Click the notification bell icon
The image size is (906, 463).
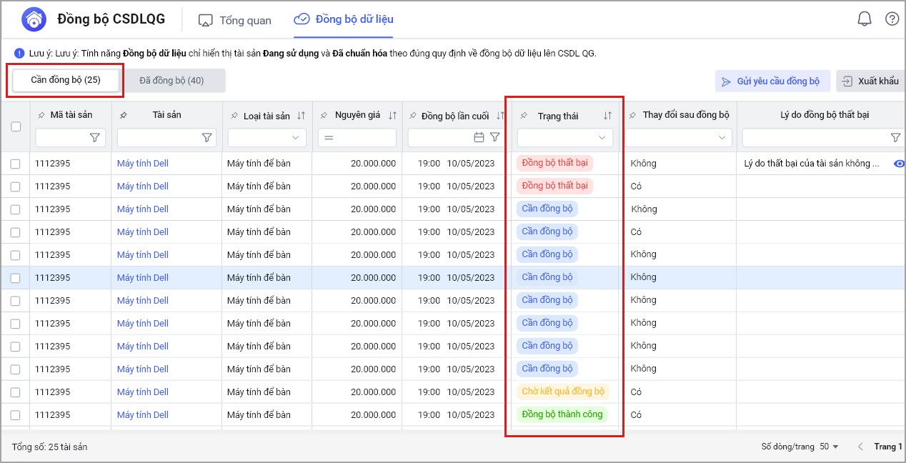point(864,19)
